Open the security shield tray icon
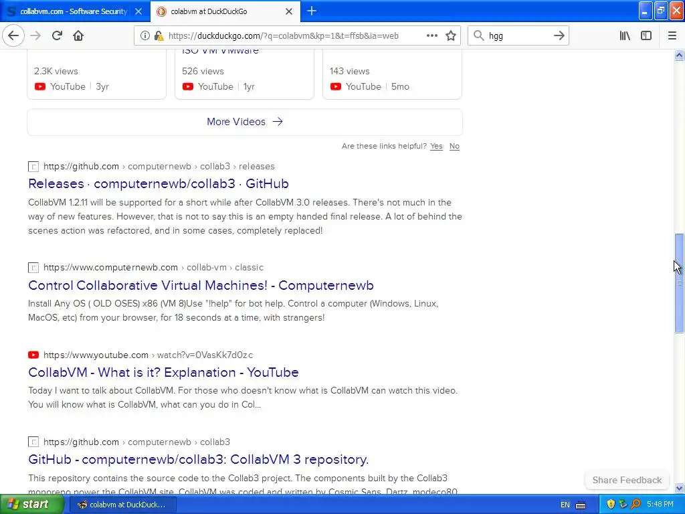685x514 pixels. (x=611, y=505)
